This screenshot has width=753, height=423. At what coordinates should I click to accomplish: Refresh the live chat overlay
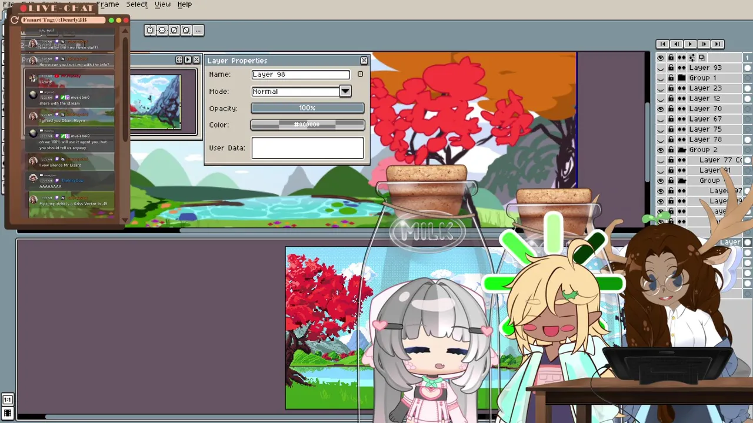click(15, 20)
